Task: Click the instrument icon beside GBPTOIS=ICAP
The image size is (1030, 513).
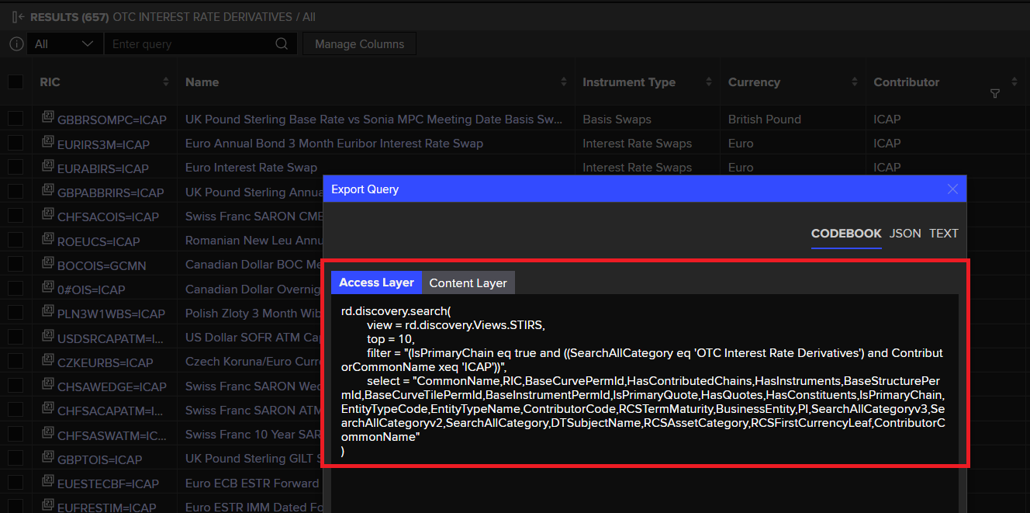Action: pyautogui.click(x=48, y=458)
